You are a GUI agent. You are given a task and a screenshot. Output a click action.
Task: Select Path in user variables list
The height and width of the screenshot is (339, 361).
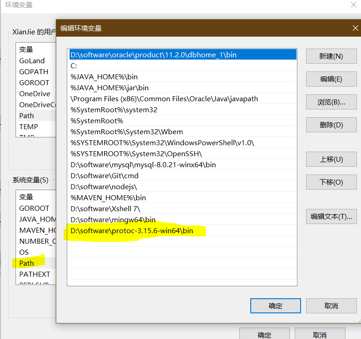[37, 116]
